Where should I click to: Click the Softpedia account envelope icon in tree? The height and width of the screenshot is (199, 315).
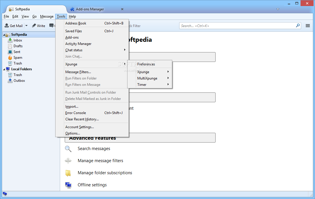coord(8,35)
